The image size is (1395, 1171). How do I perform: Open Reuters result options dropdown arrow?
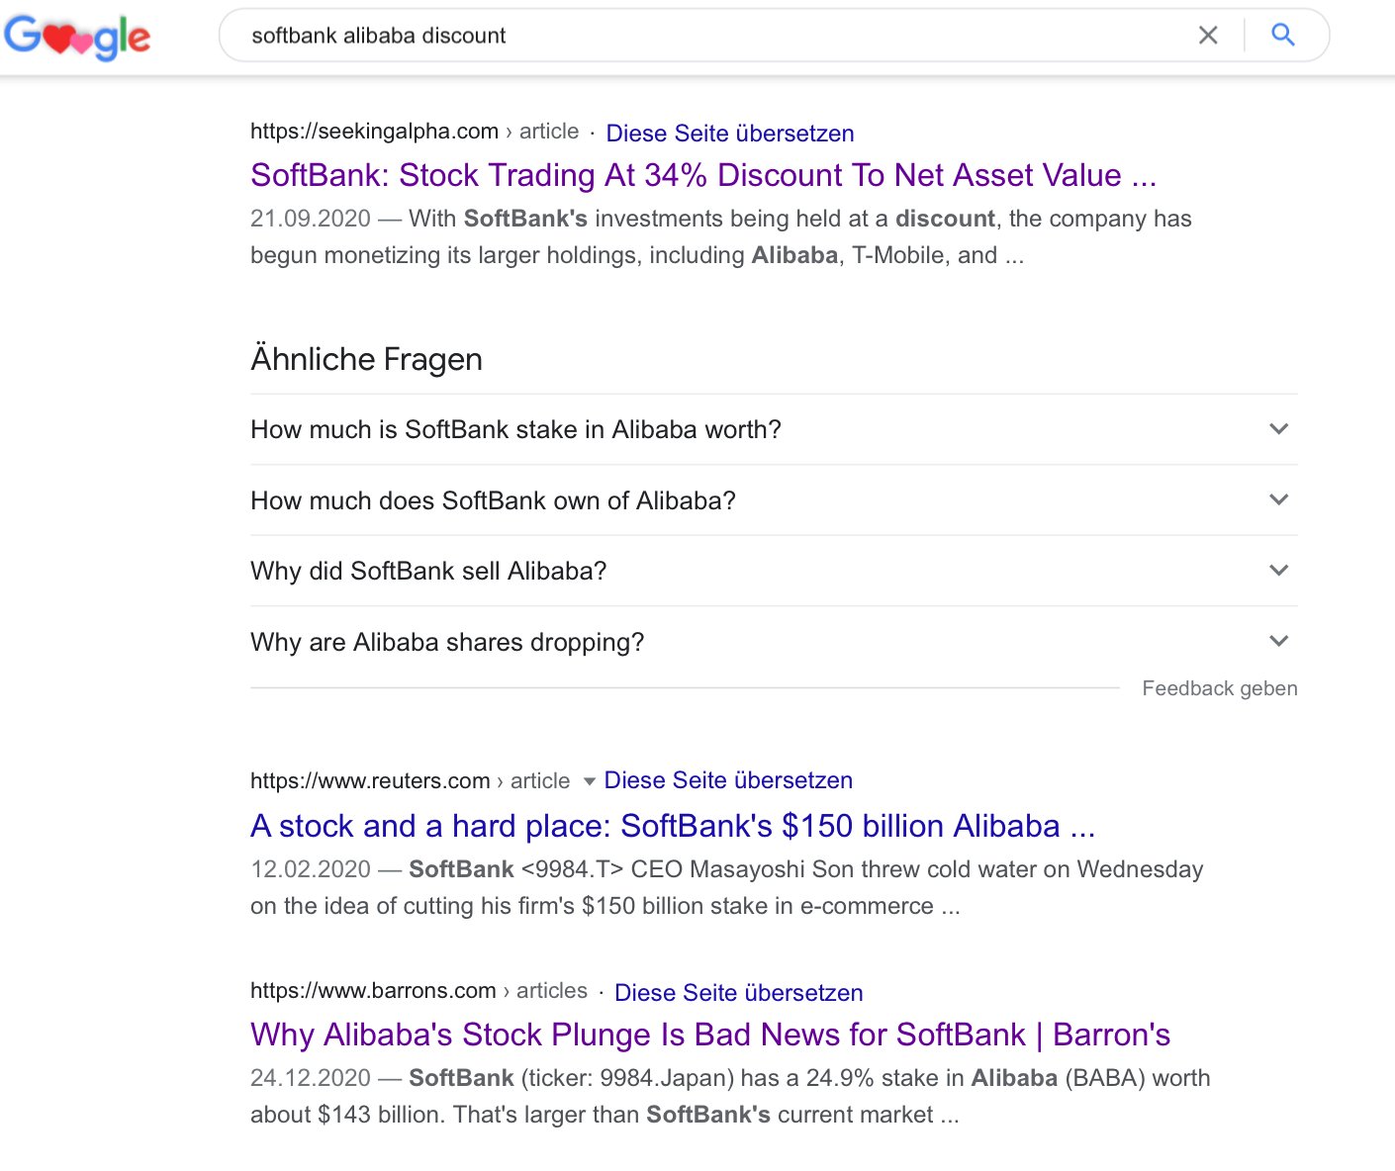pos(590,781)
